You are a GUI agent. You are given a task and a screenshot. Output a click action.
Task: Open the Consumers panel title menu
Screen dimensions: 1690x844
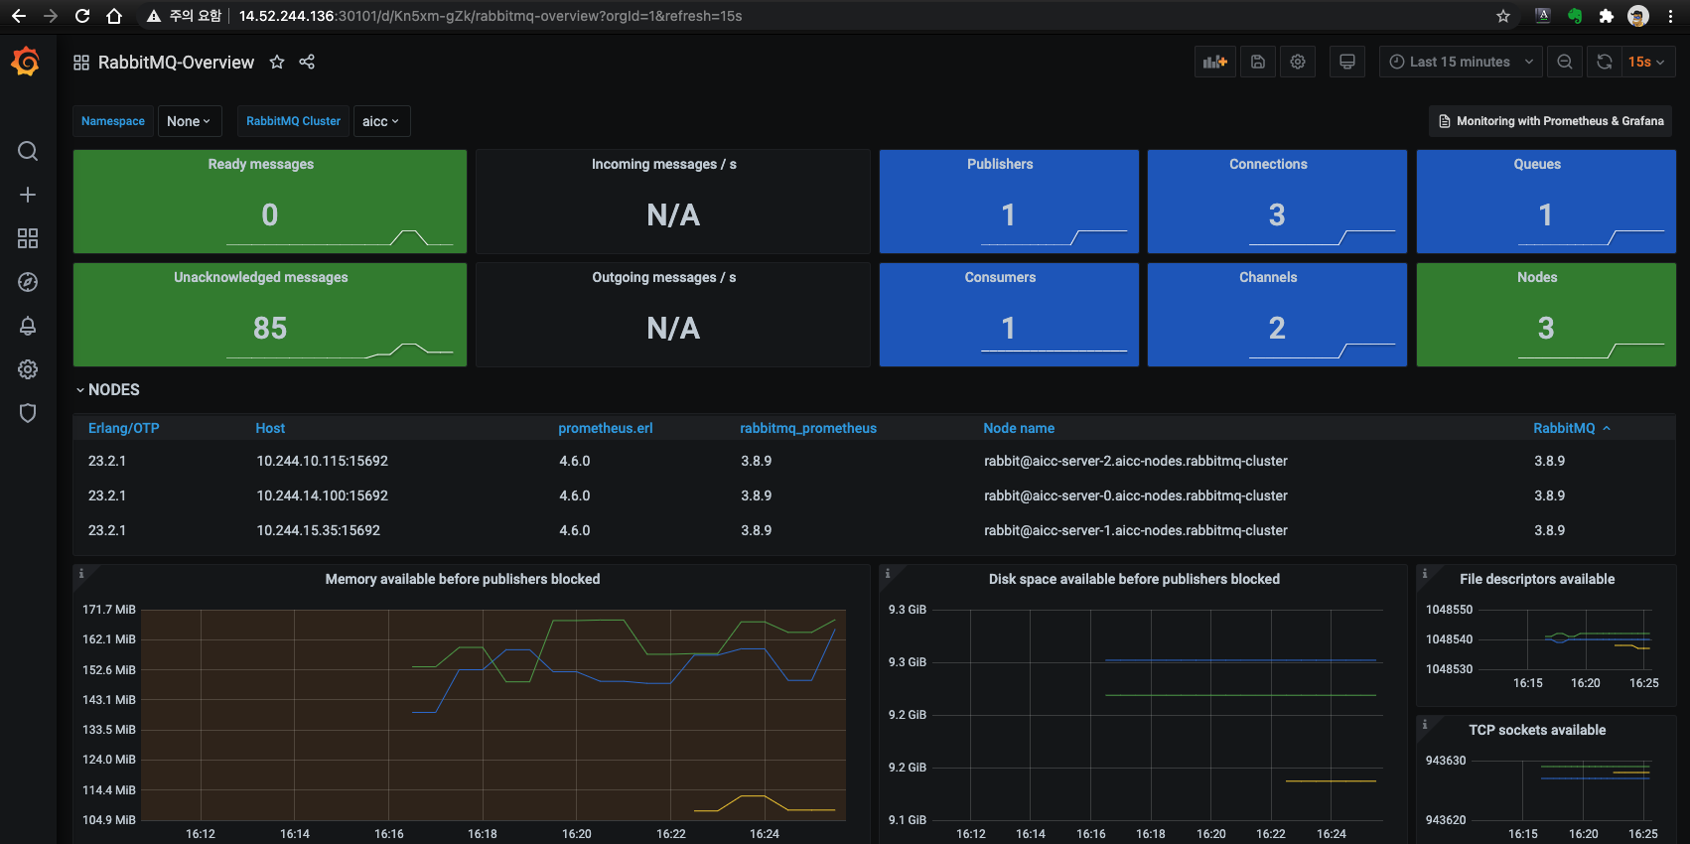tap(1000, 277)
